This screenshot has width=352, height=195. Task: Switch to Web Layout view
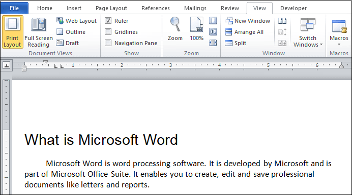[76, 21]
